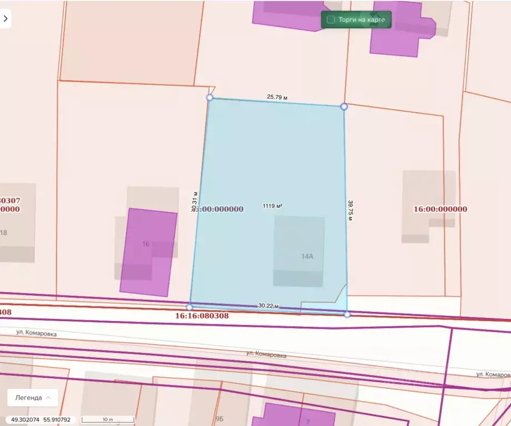
Task: Open the "Легенда" dropdown
Action: (32, 397)
